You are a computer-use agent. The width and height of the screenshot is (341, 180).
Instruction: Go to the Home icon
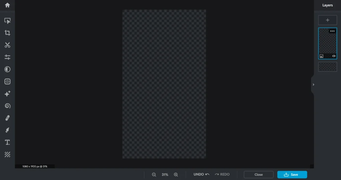[x=7, y=5]
